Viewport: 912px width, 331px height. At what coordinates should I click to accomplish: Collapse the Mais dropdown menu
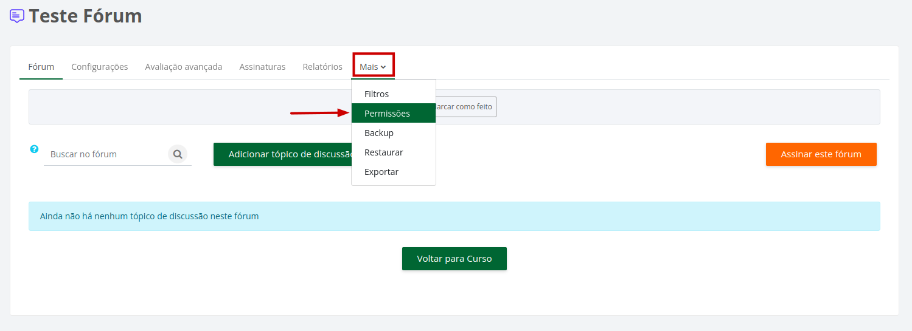coord(373,66)
